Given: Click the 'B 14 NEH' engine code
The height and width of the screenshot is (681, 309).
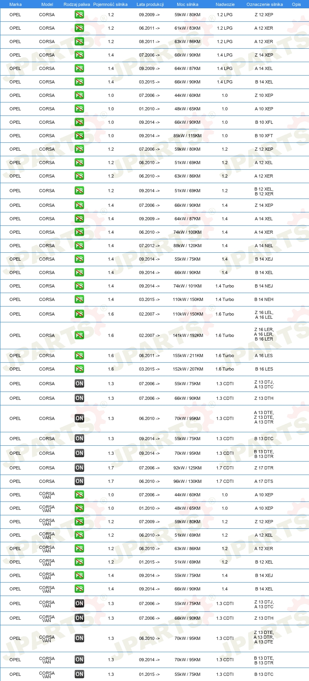Looking at the screenshot, I should tap(264, 299).
